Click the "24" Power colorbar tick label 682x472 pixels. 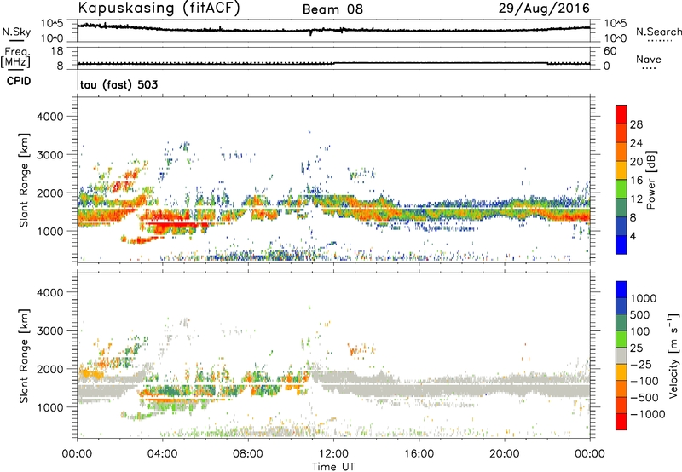click(x=636, y=143)
